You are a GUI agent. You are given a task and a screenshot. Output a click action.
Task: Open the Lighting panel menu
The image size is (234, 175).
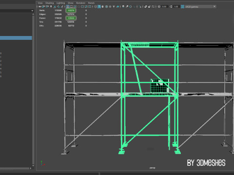[x=60, y=3]
